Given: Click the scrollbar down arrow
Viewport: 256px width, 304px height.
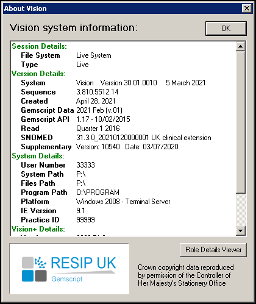Looking at the screenshot, I should [x=241, y=231].
